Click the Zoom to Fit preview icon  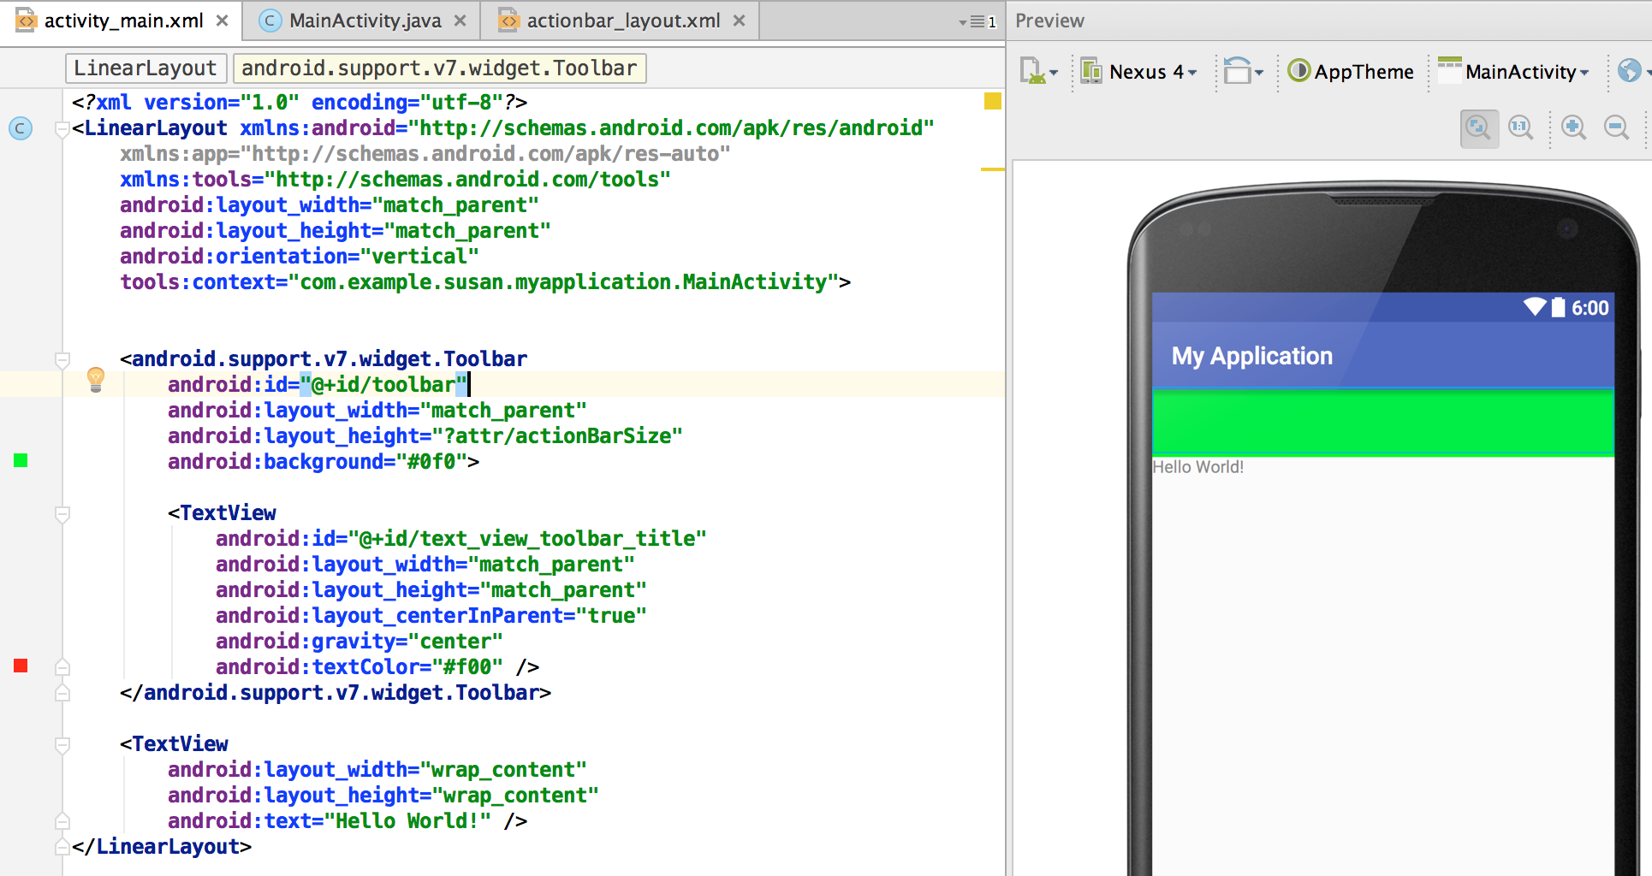click(x=1478, y=128)
